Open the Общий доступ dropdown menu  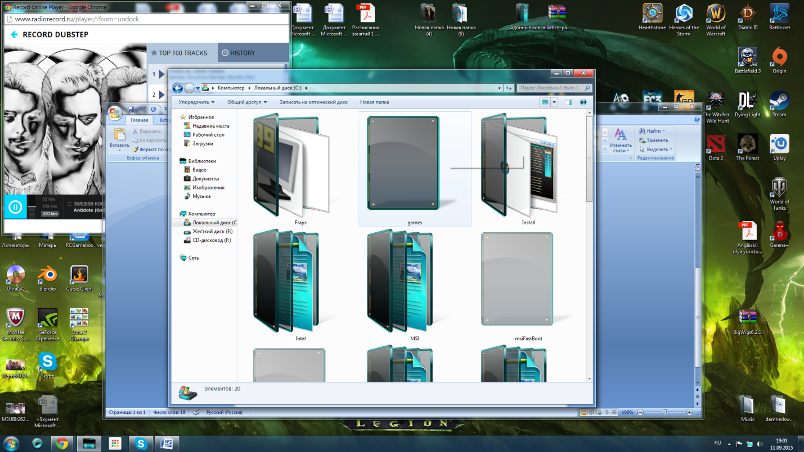click(247, 102)
